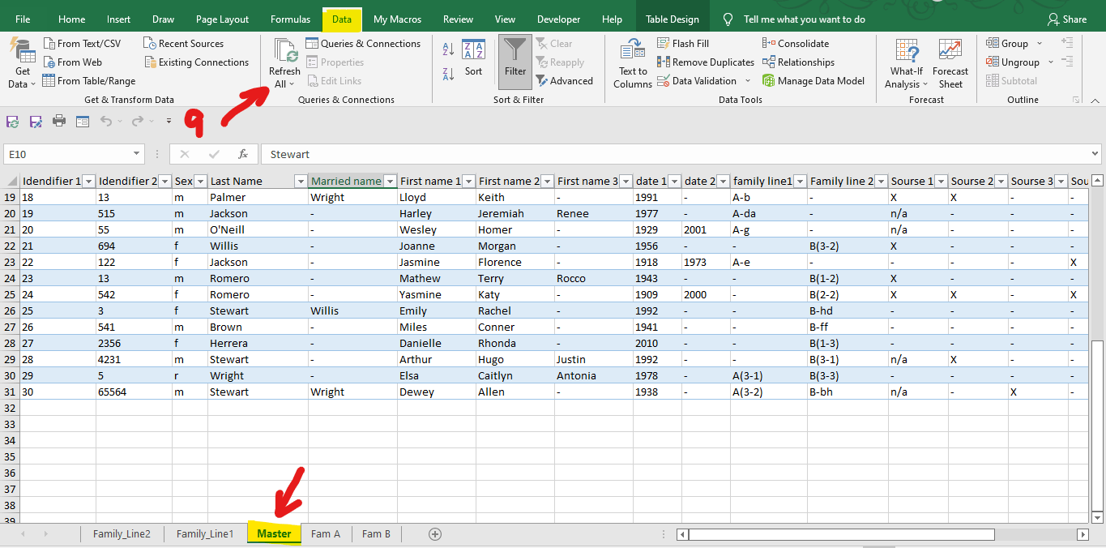Viewport: 1106px width, 548px height.
Task: Open the Name Box dropdown
Action: (x=136, y=154)
